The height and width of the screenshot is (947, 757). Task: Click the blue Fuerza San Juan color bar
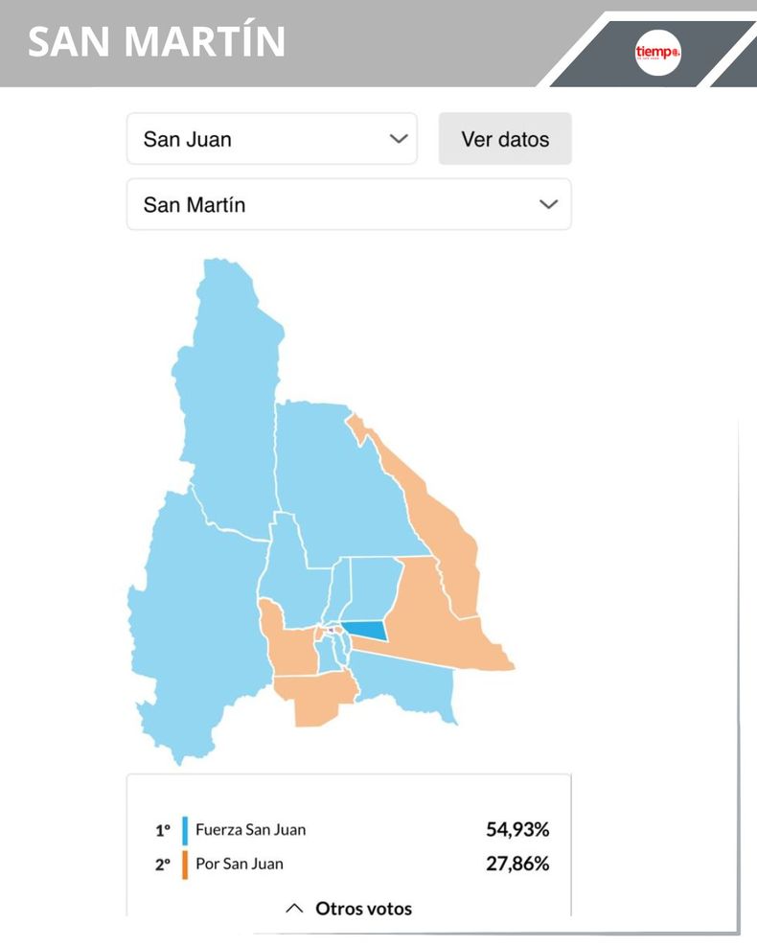coord(185,829)
